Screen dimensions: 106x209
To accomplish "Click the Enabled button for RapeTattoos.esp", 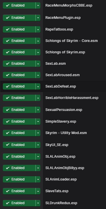I will pos(19,29).
